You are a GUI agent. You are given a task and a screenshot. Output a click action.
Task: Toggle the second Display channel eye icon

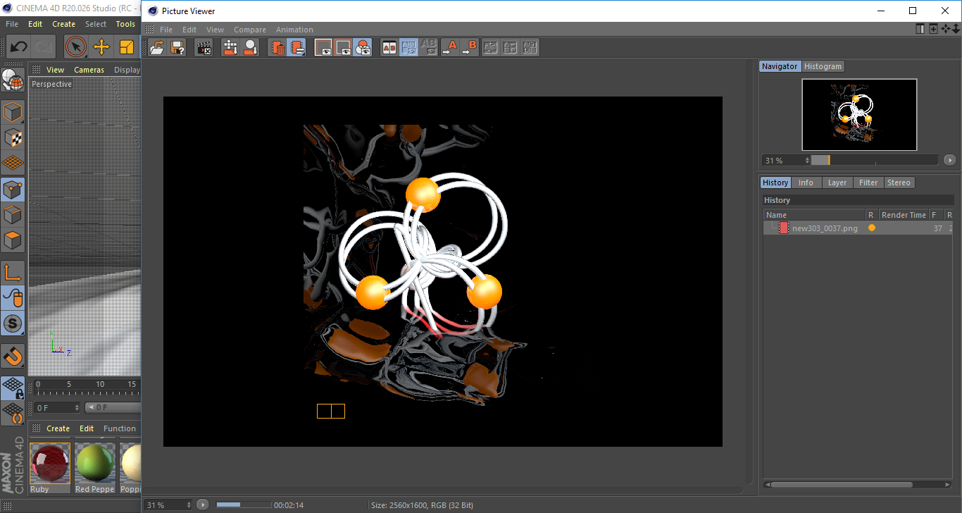[x=343, y=47]
